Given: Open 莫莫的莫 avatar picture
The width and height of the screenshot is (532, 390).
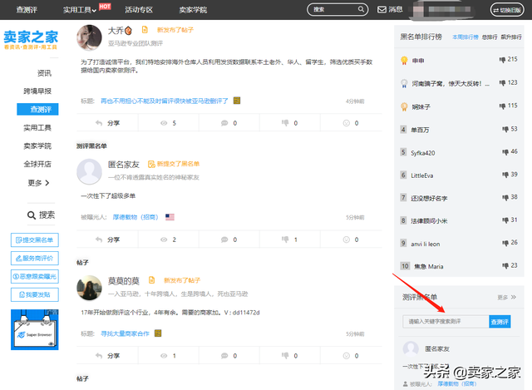Looking at the screenshot, I should 89,288.
